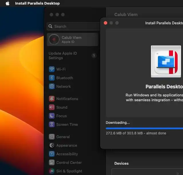Screen dimensions: 183x175
Task: Click the Focus moon icon
Action: (52, 116)
